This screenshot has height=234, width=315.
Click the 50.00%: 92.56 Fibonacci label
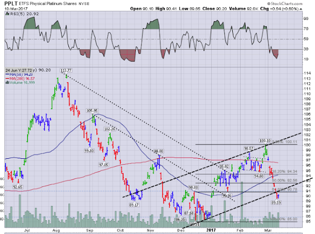tap(284, 180)
